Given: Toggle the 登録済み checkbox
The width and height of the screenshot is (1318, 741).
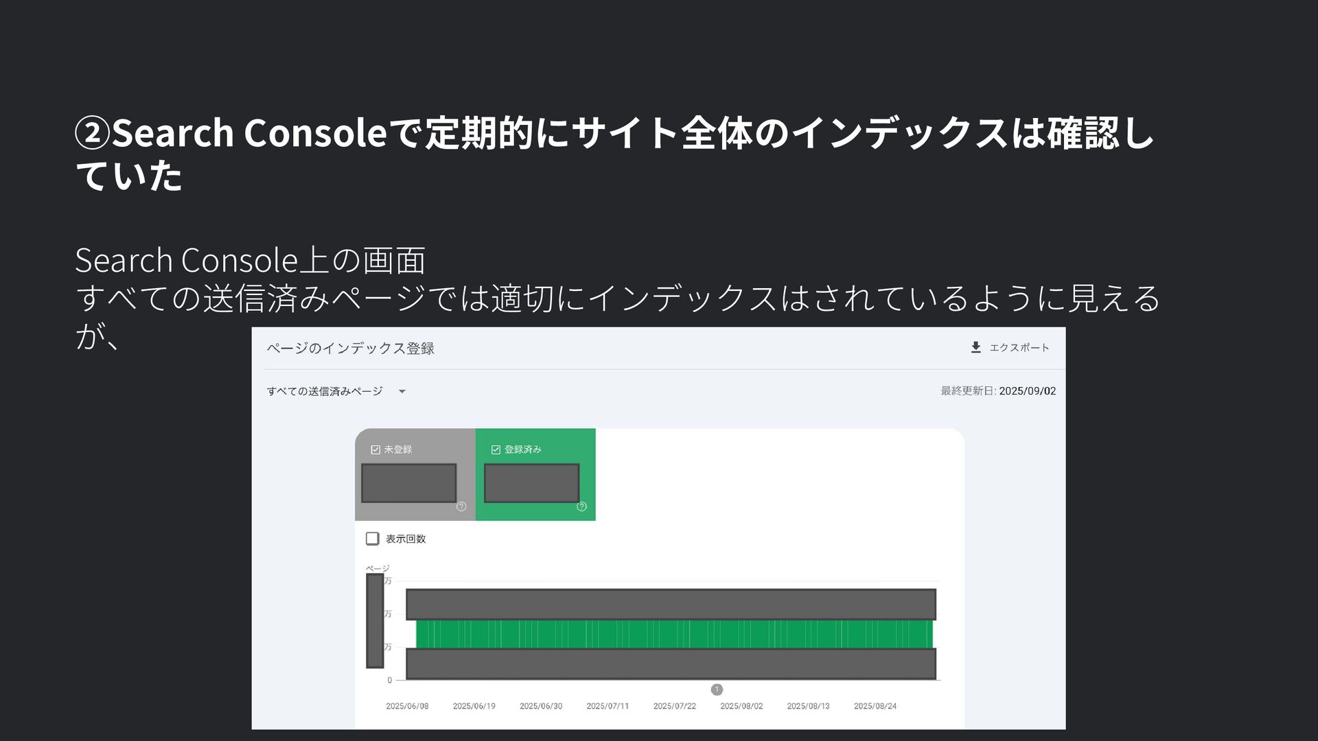Looking at the screenshot, I should pos(496,449).
